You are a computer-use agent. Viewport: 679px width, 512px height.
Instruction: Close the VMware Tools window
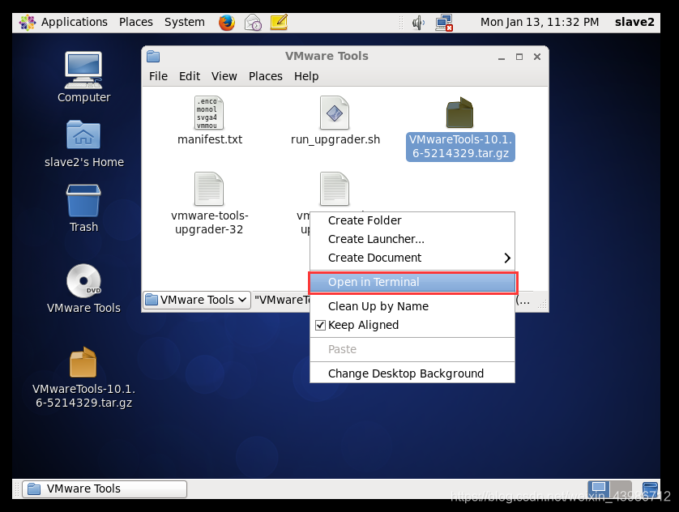537,58
